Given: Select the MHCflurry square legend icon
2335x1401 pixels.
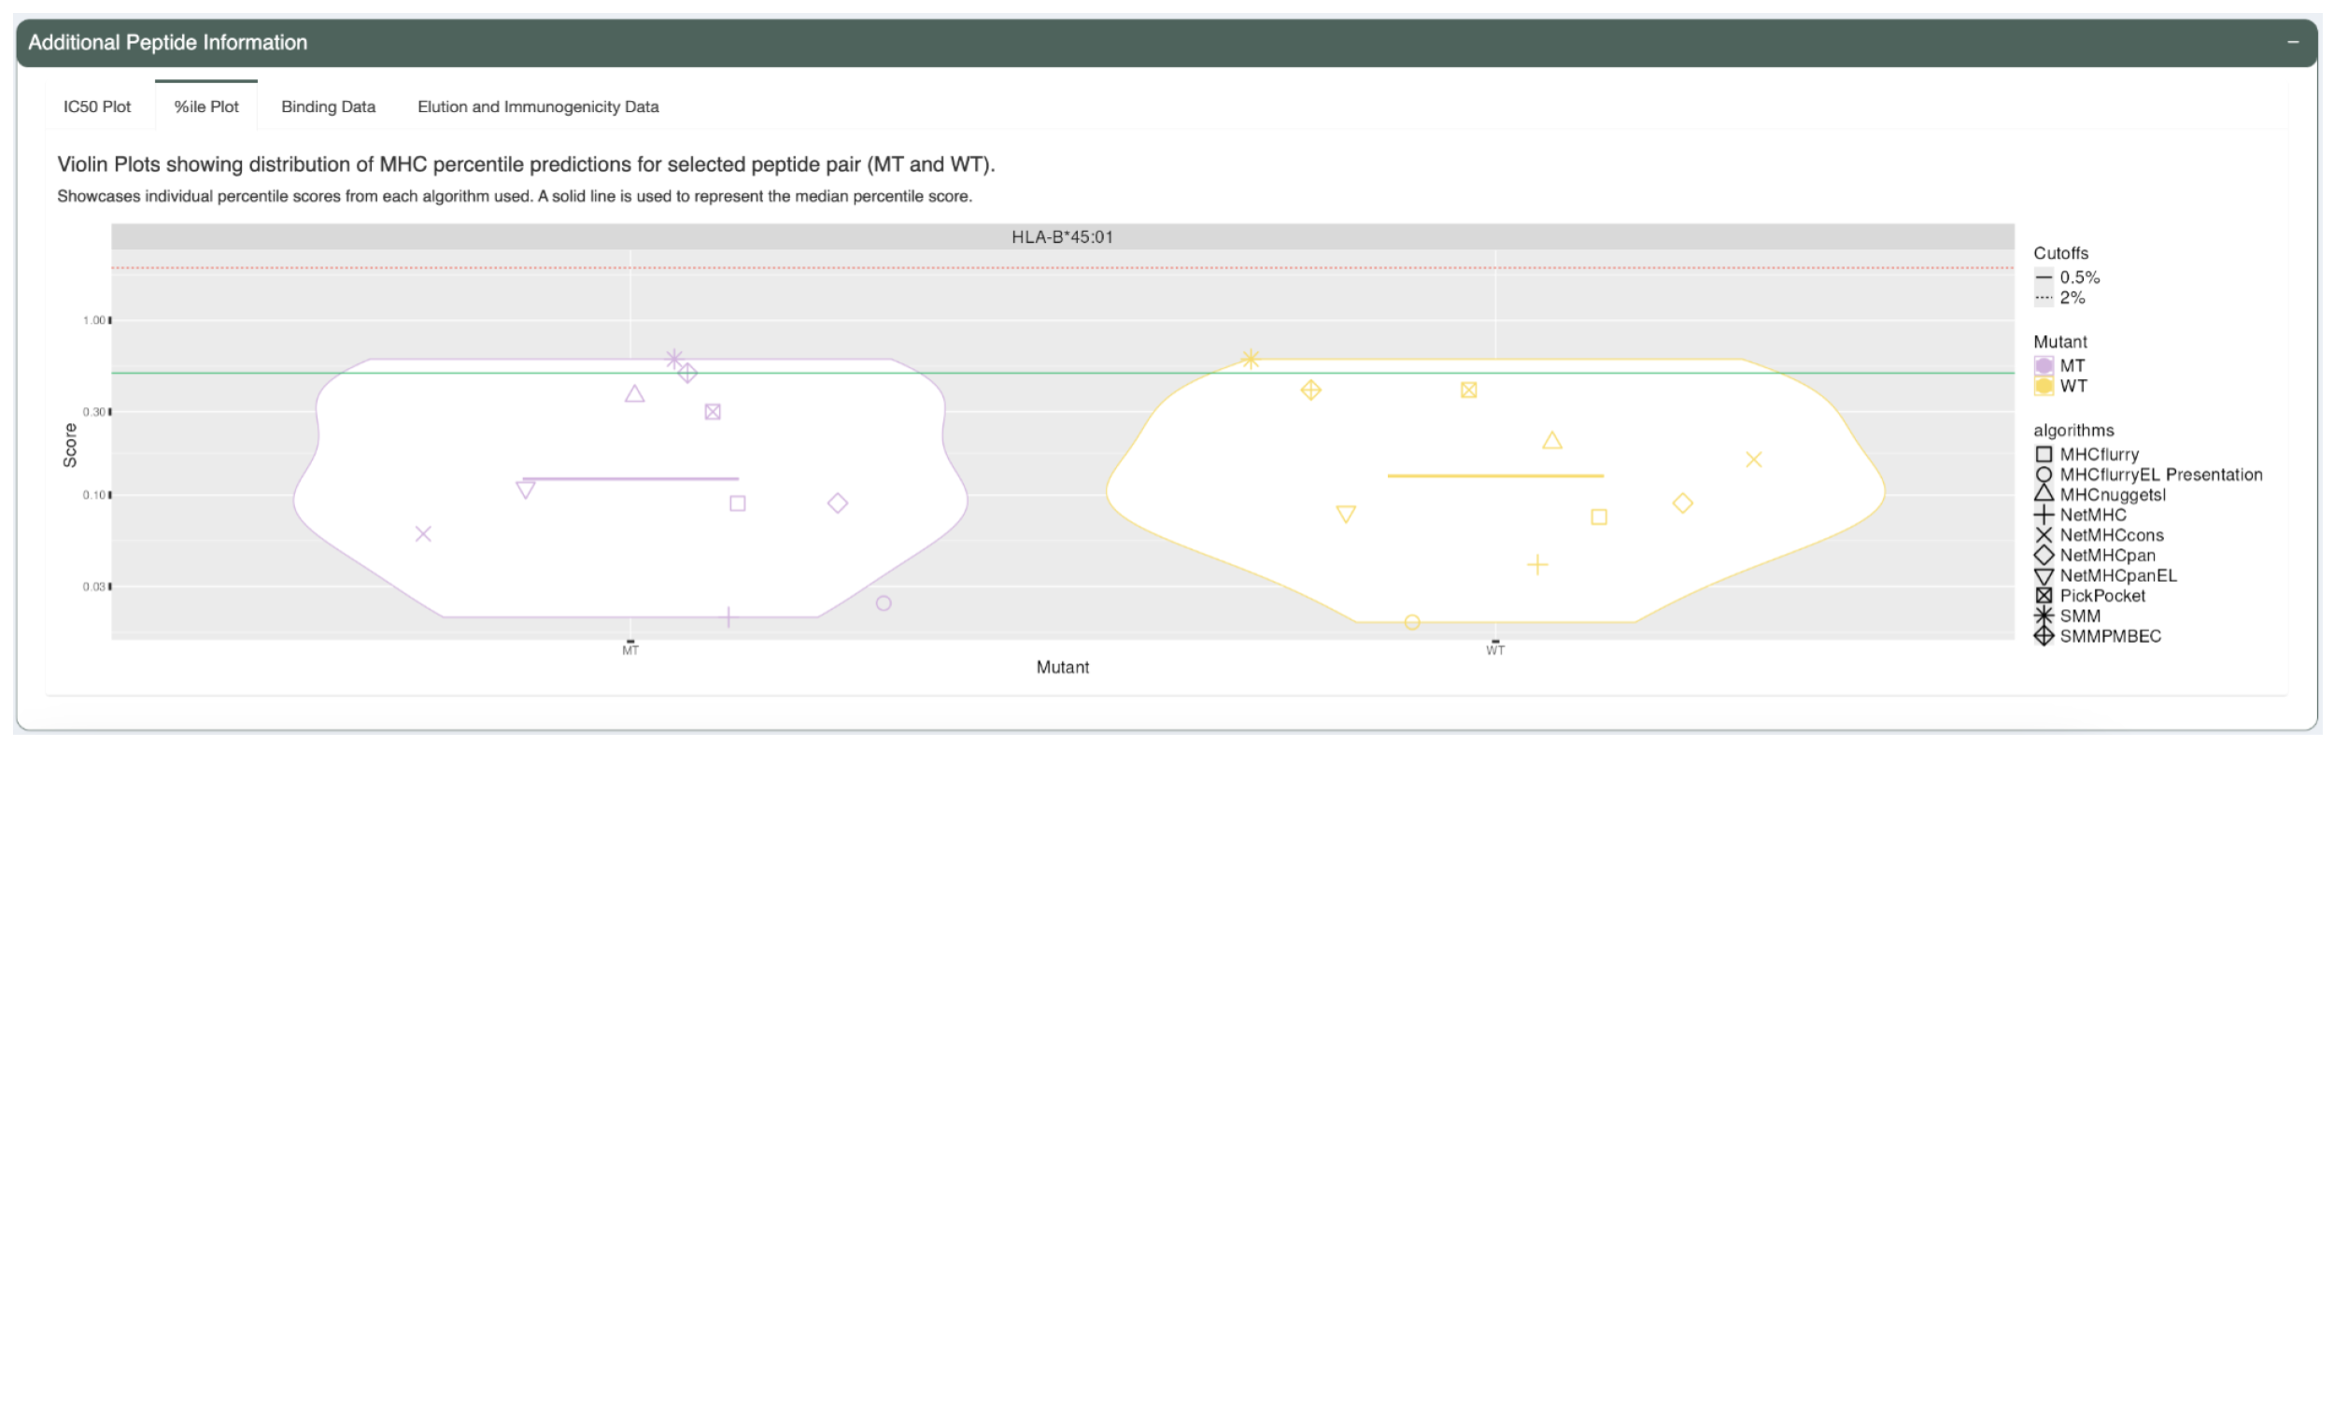Looking at the screenshot, I should (2045, 454).
